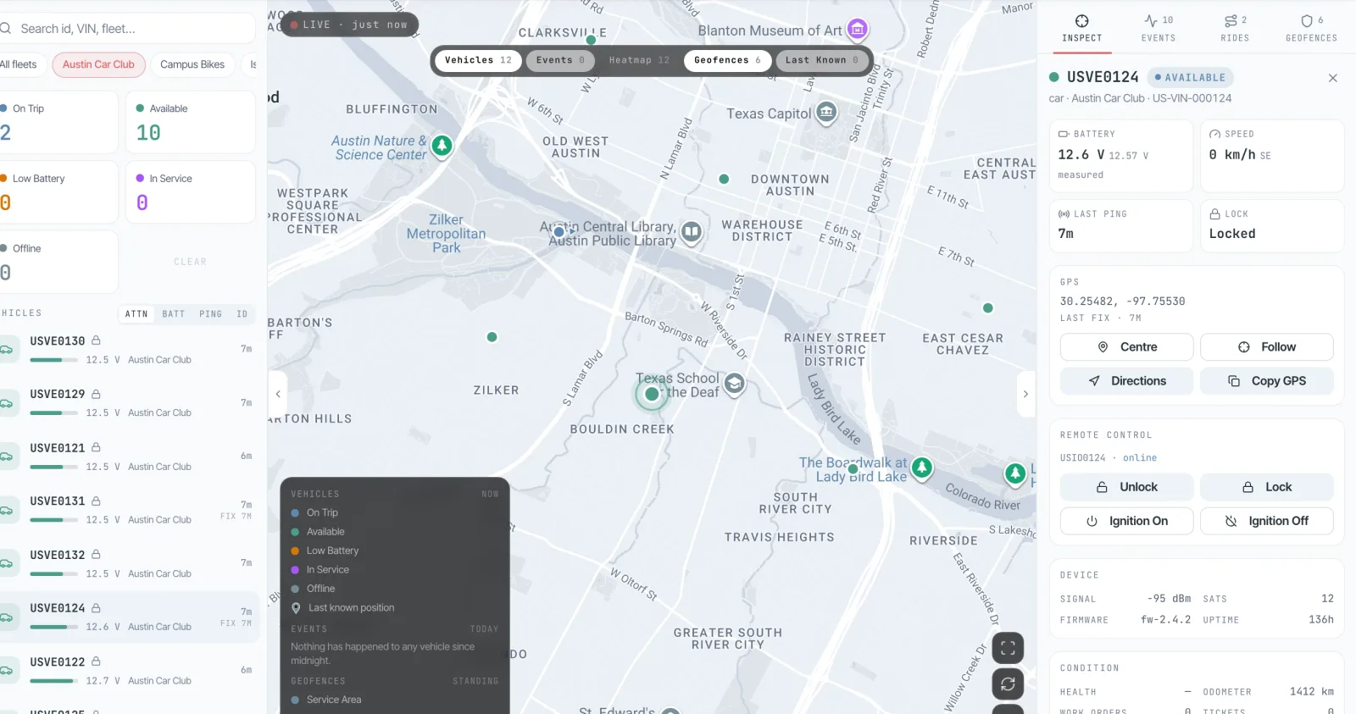Click CLEAR filters link

click(190, 263)
